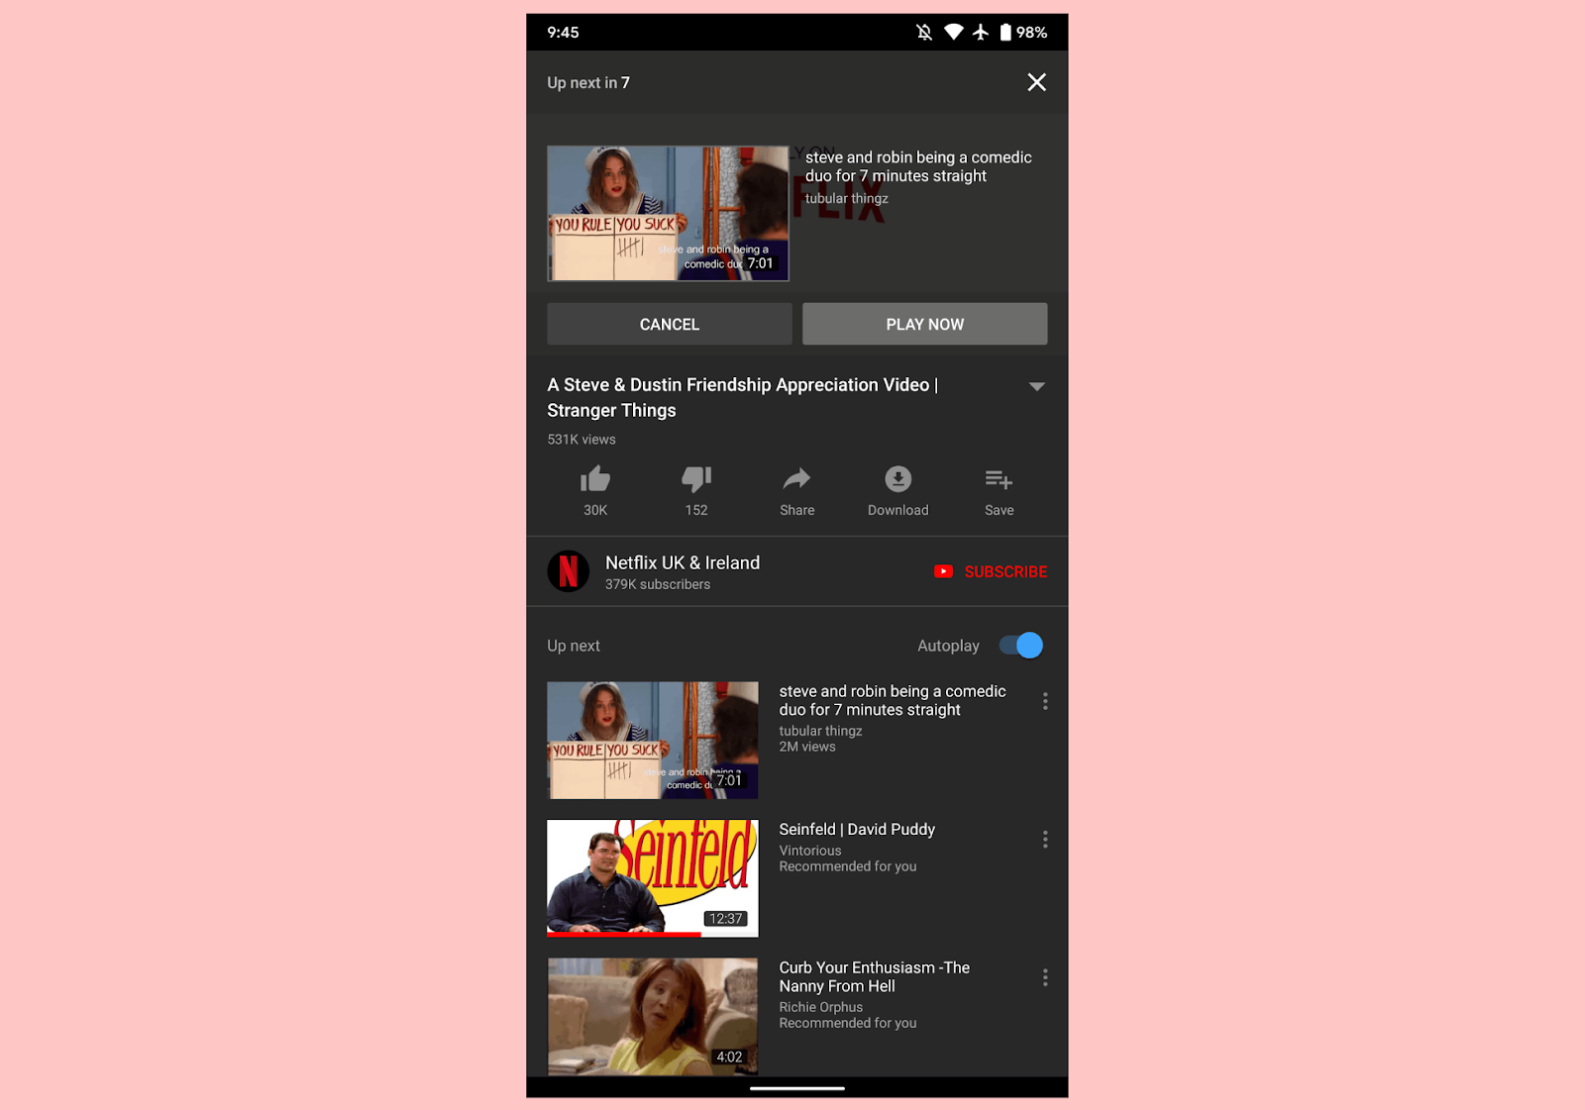
Task: Tap the Download icon
Action: [898, 479]
